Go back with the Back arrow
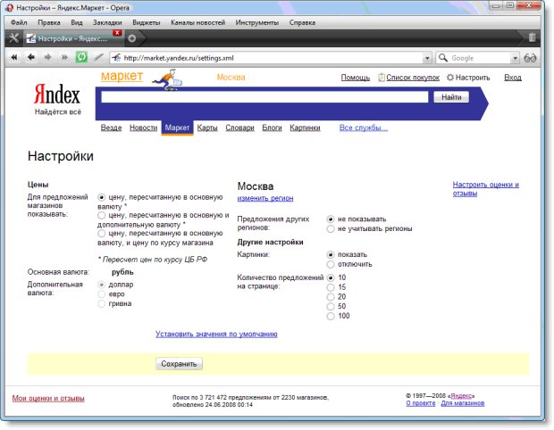The width and height of the screenshot is (554, 430). click(x=31, y=57)
